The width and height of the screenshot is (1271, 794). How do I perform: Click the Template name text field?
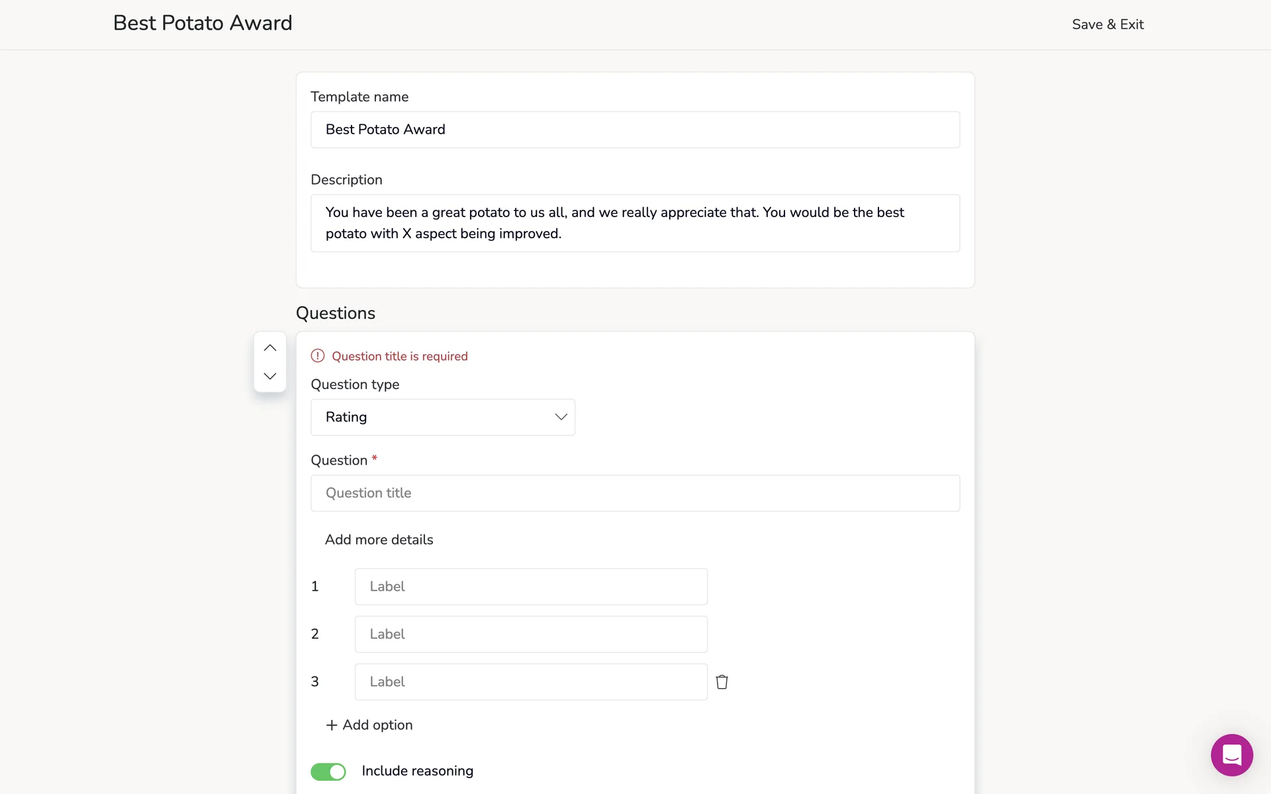(x=635, y=130)
